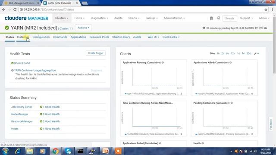The image size is (276, 155).
Task: Click into the Search field
Action: (x=230, y=18)
